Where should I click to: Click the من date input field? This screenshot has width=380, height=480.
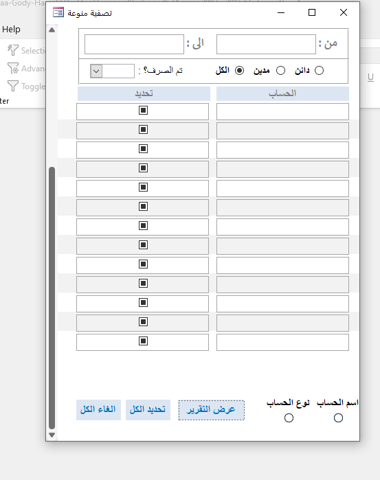tap(266, 45)
